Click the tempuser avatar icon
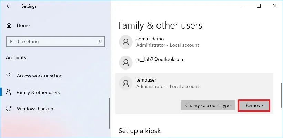 [x=126, y=83]
